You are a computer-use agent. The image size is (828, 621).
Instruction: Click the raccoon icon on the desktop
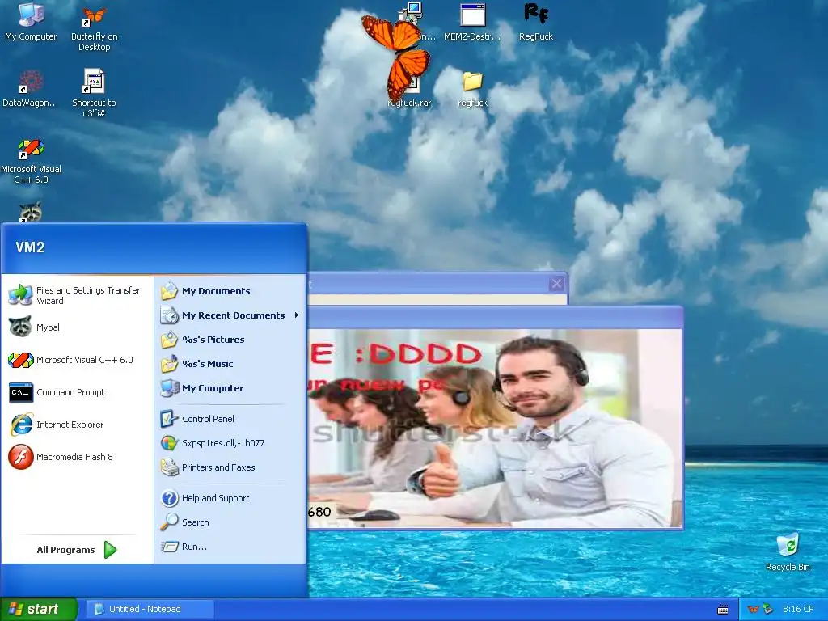[31, 211]
